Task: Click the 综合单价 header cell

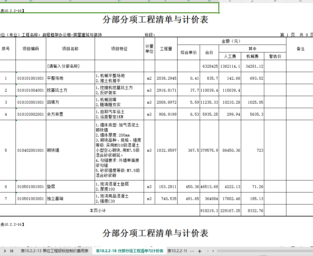Action: coord(189,52)
